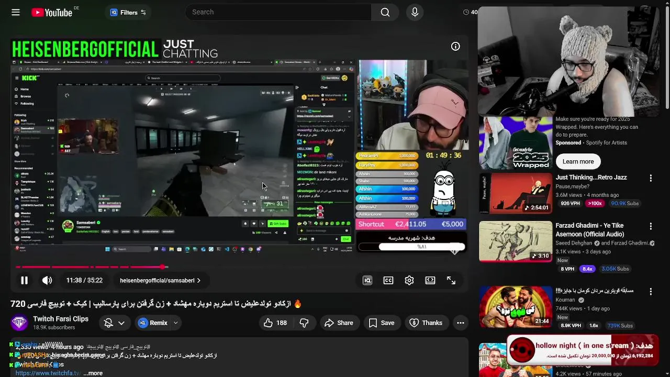
Task: Open player settings gear
Action: [409, 280]
